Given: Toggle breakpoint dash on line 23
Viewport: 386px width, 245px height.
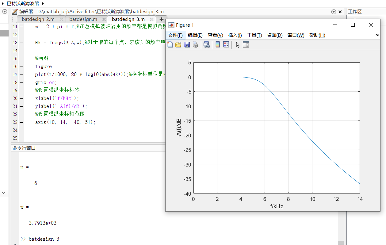Looking at the screenshot, I should tap(21, 122).
